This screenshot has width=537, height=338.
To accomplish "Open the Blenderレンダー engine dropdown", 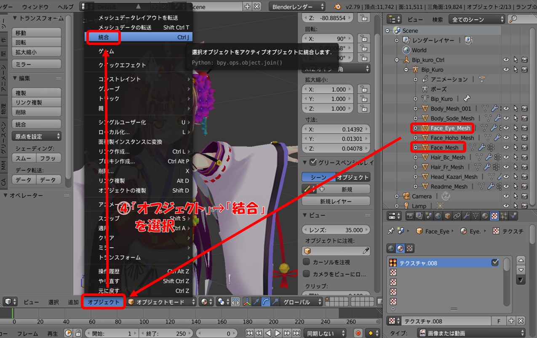I will tap(297, 7).
